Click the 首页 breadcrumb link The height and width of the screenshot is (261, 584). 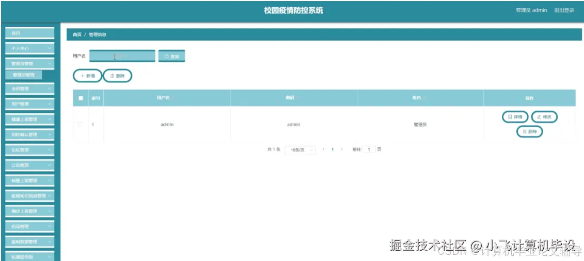[x=77, y=34]
